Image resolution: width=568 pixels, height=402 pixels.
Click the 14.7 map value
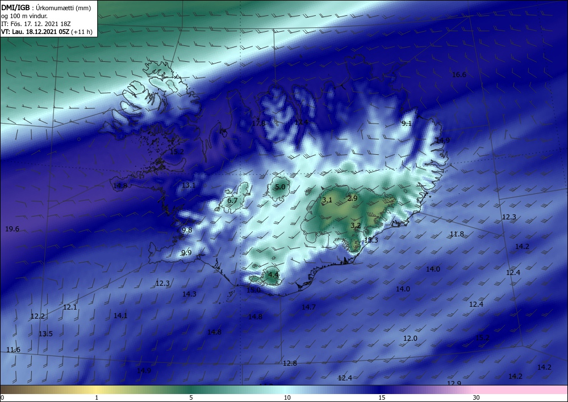coord(308,307)
